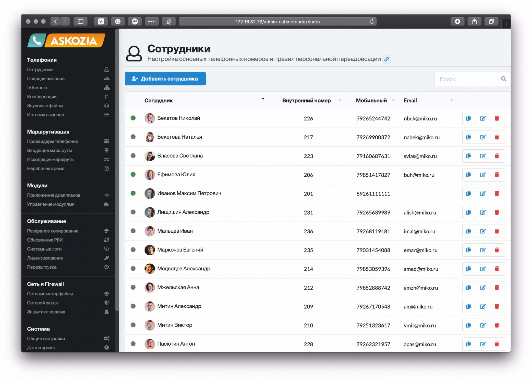Click the reboot power icon next to Перезагрузка
Image resolution: width=532 pixels, height=380 pixels.
pyautogui.click(x=107, y=267)
